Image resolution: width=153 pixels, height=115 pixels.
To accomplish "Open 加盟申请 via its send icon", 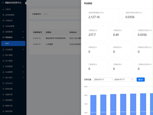I will (x=3, y=95).
